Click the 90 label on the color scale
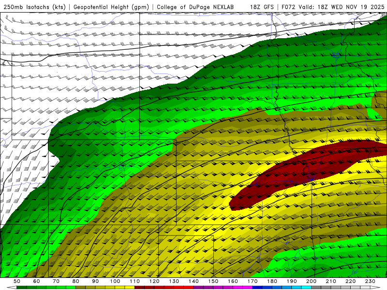The image size is (387, 290). click(95, 281)
